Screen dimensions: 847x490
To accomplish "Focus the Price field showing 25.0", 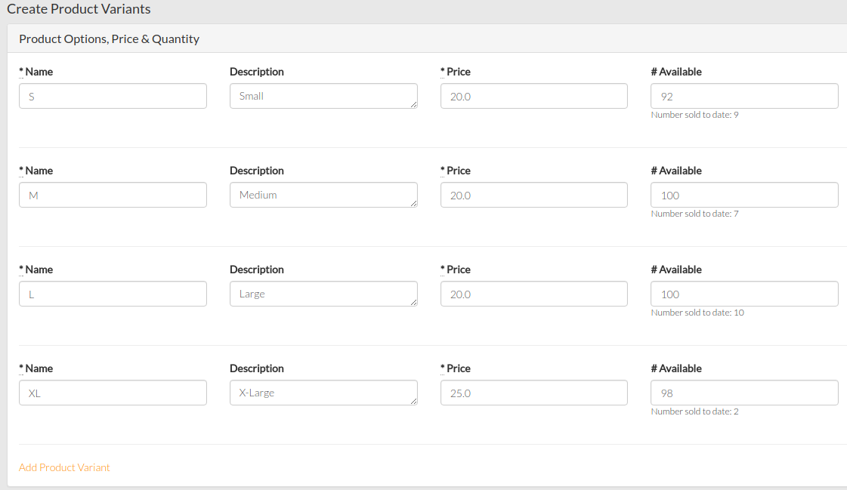I will click(534, 393).
